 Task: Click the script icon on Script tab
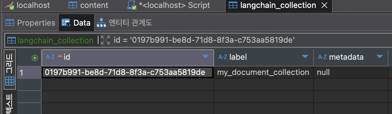(x=131, y=5)
